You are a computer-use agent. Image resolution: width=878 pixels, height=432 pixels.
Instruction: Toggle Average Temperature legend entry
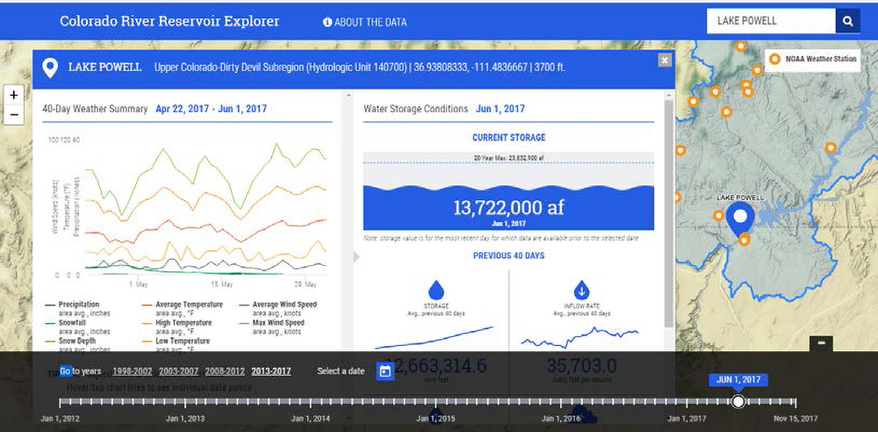[183, 309]
